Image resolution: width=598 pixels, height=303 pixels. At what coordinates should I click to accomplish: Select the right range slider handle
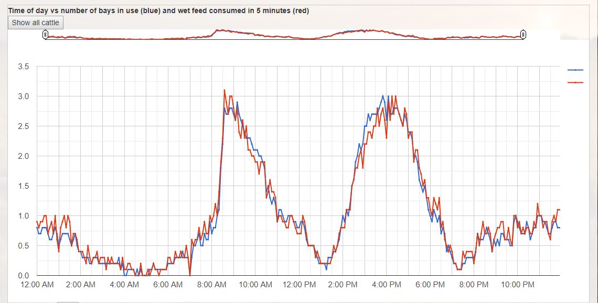click(x=523, y=35)
